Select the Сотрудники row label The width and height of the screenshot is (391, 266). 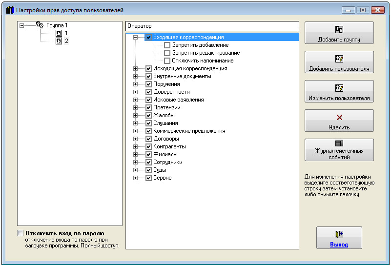(x=168, y=162)
